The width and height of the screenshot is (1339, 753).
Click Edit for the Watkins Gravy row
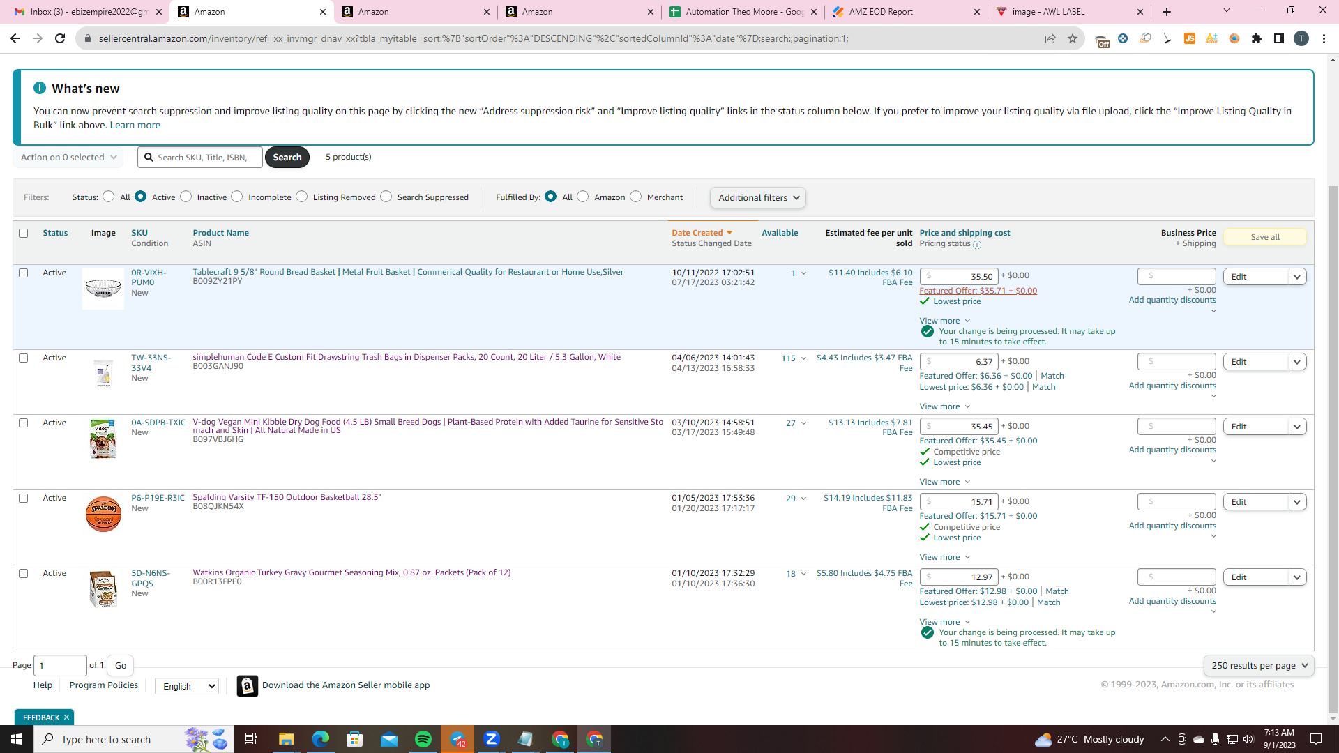click(x=1255, y=577)
